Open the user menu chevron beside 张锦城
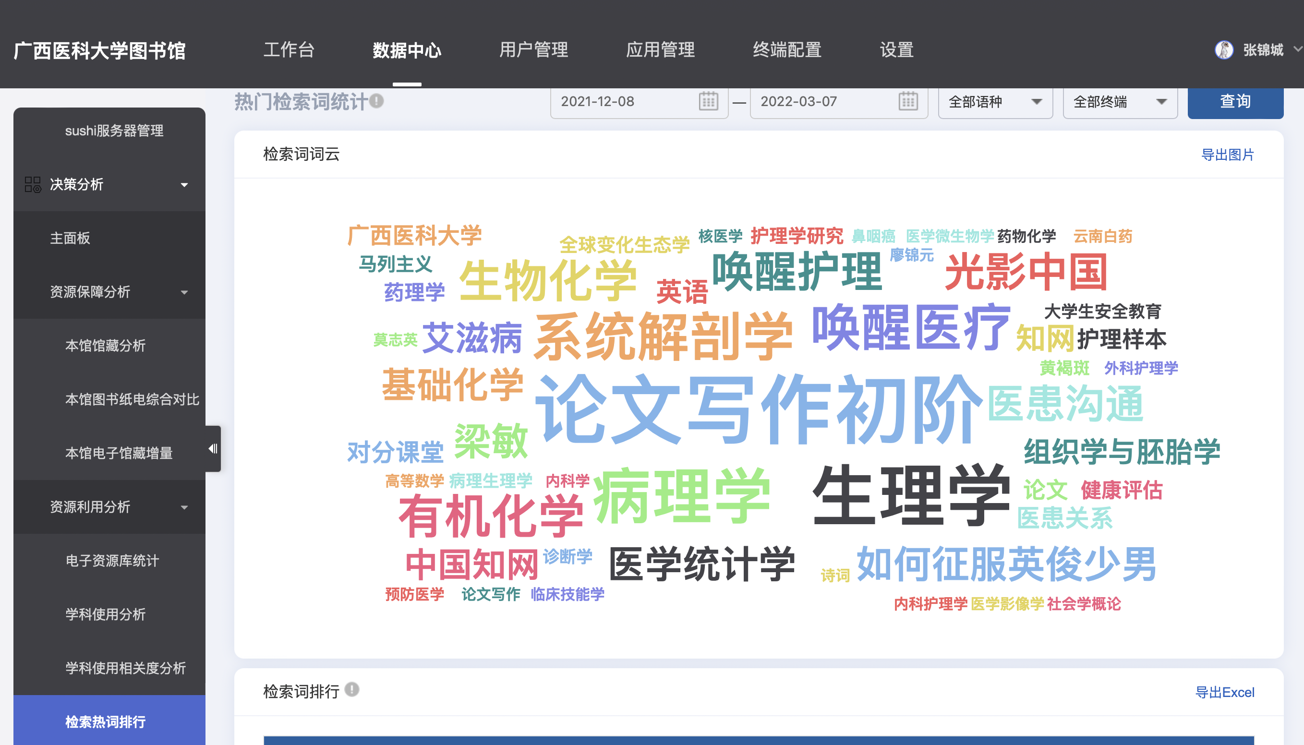 1297,49
